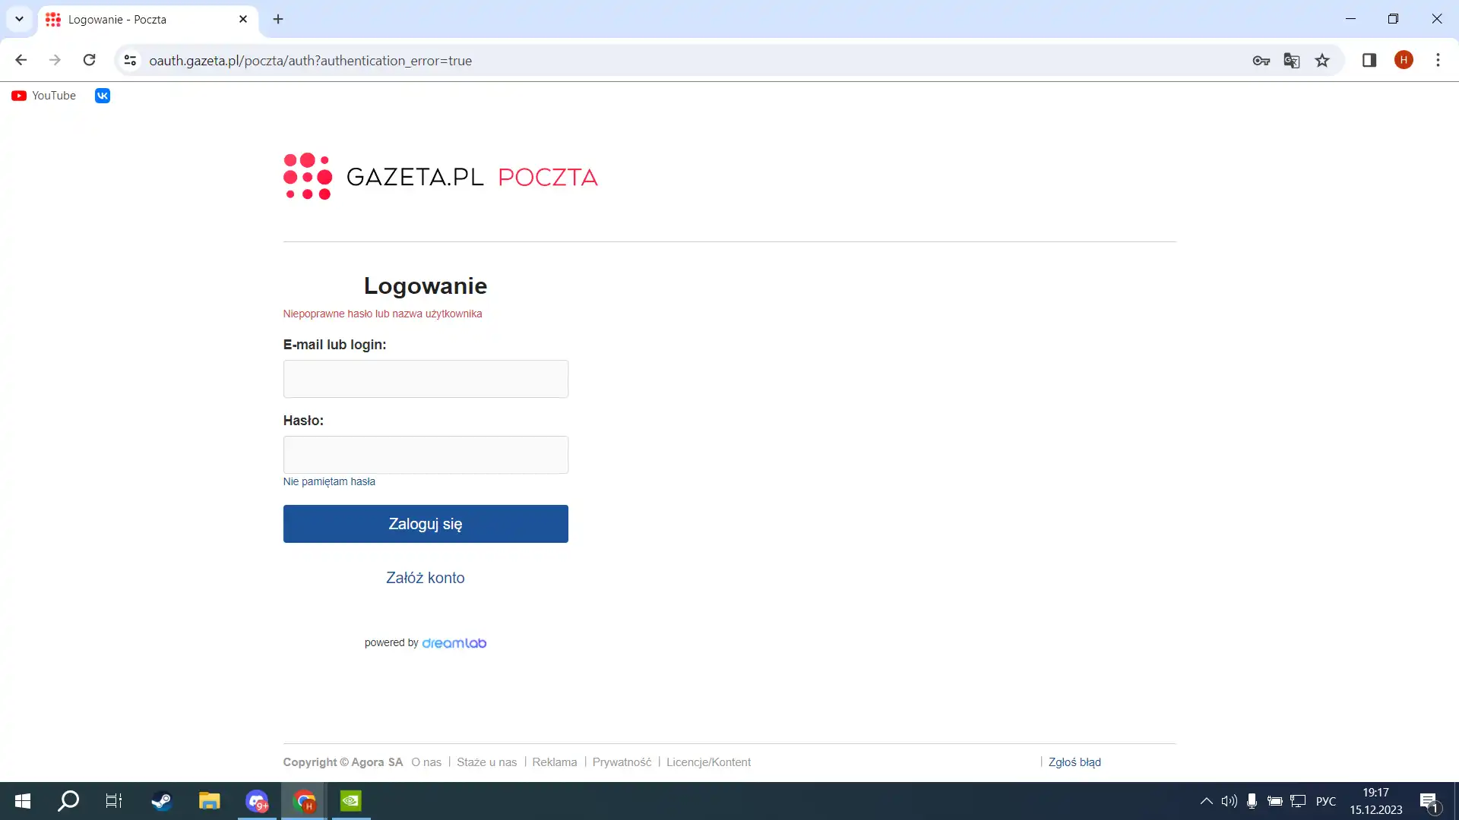Open the clock and date flyout
Viewport: 1459px width, 820px height.
pyautogui.click(x=1376, y=801)
